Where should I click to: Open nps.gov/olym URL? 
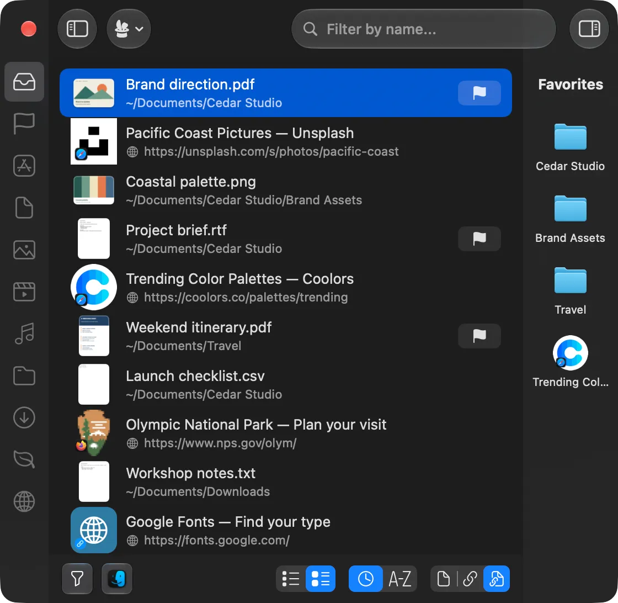(x=220, y=443)
